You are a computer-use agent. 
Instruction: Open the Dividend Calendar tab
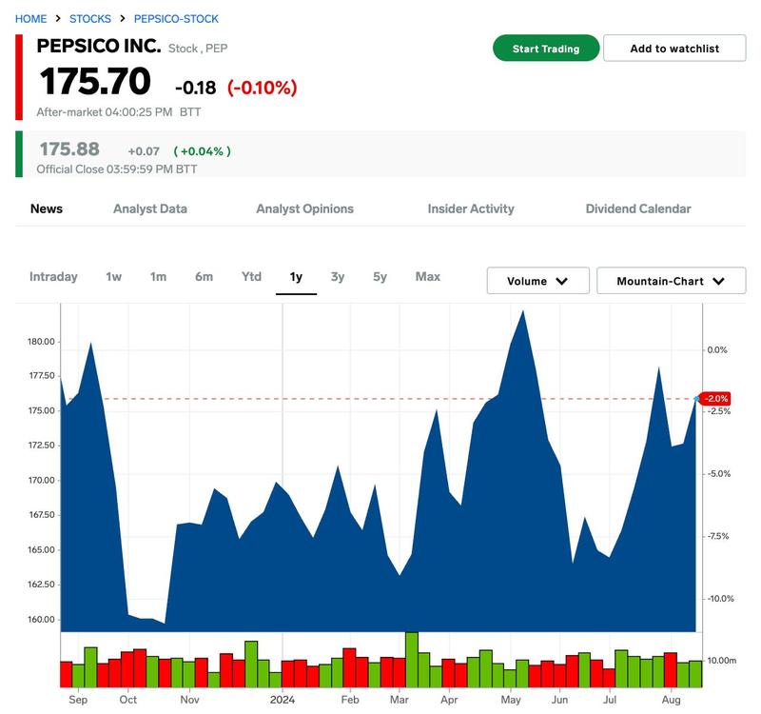click(638, 208)
